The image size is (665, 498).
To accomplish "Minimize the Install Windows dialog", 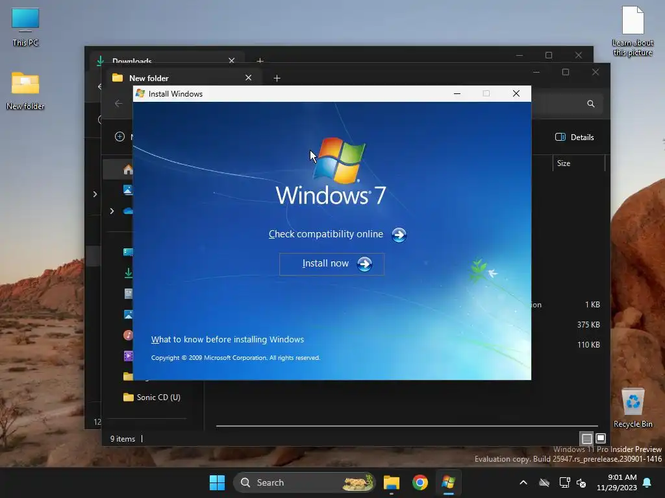I will pos(457,93).
